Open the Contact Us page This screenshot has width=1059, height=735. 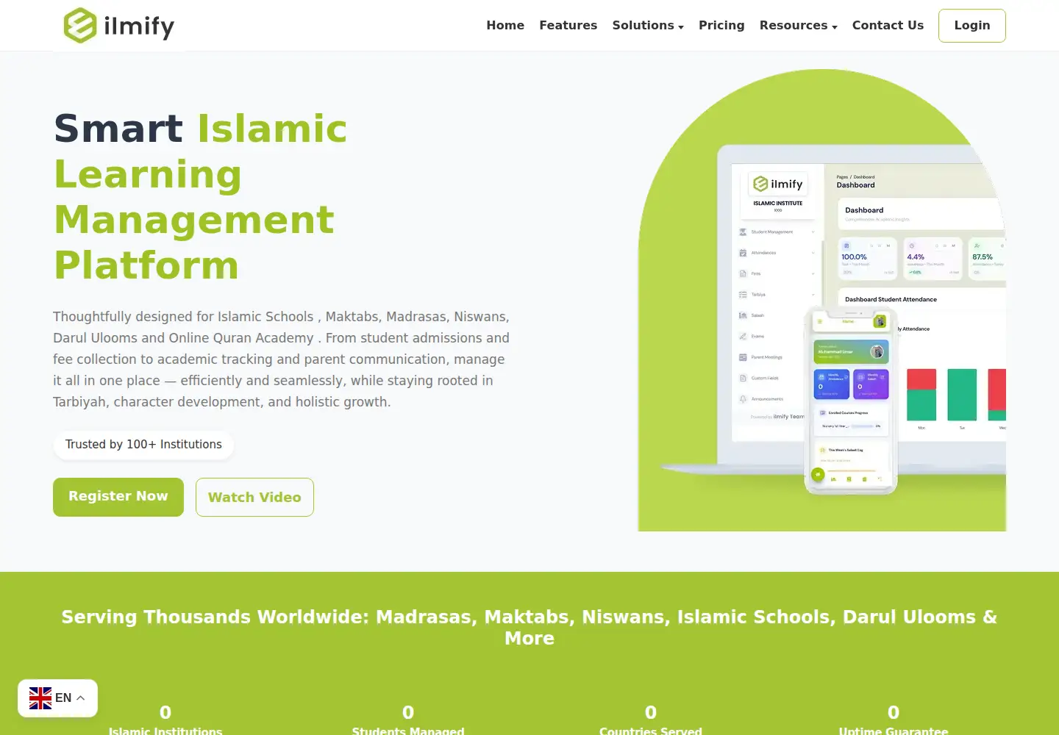(888, 25)
